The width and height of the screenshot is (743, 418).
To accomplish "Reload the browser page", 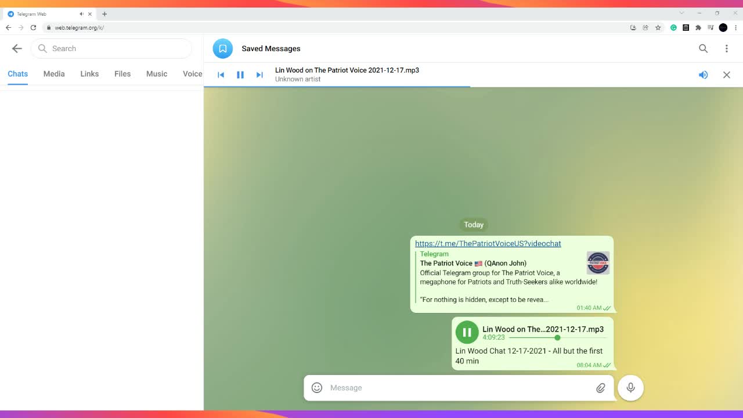I will pyautogui.click(x=33, y=27).
